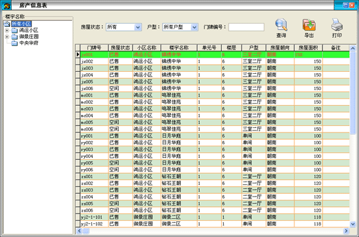The image size is (359, 237).
Task: Click the 打印 printer icon
Action: coord(337,25)
